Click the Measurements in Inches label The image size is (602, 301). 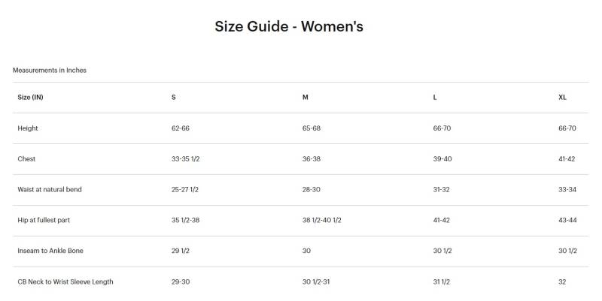click(x=49, y=70)
